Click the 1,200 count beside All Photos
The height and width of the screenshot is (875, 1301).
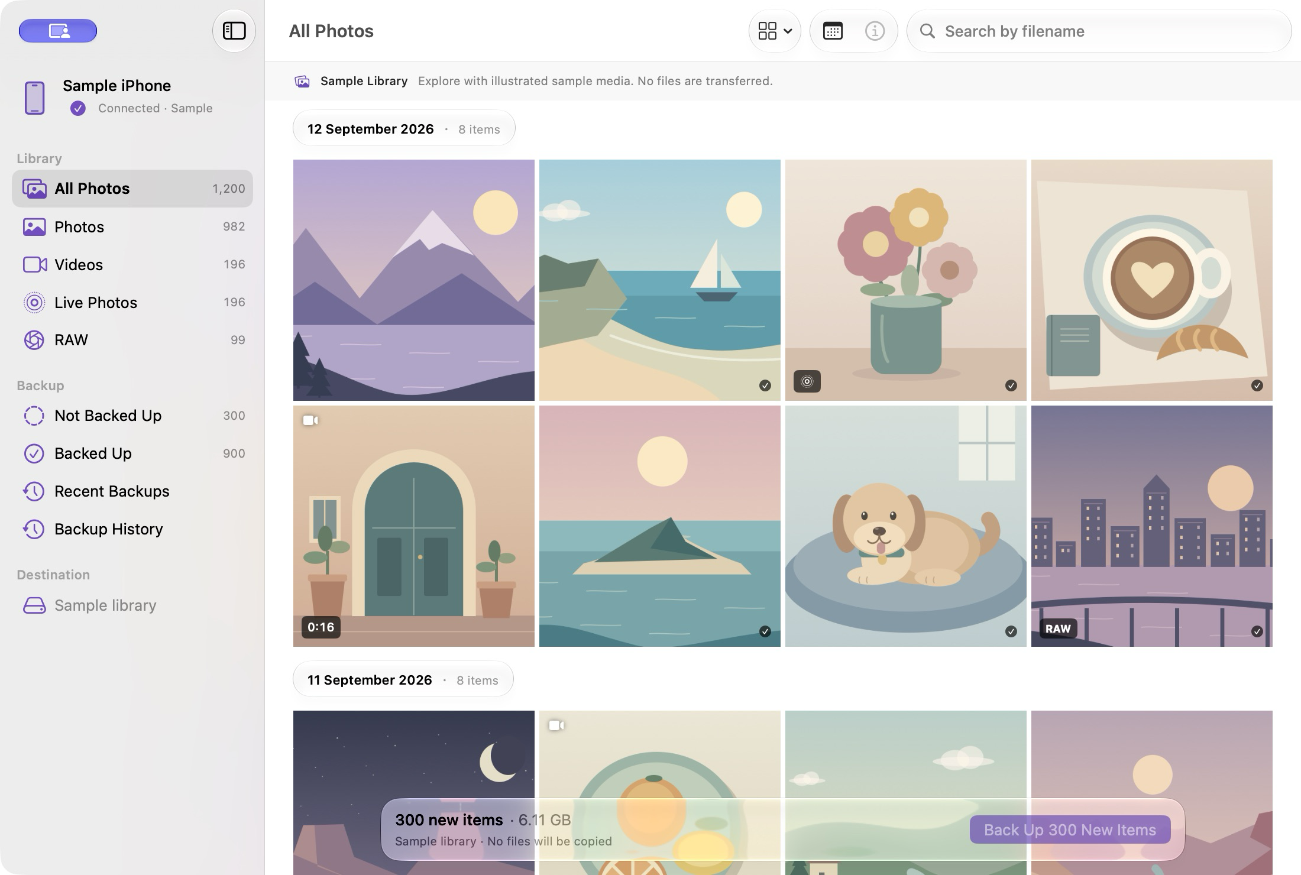[x=229, y=189]
